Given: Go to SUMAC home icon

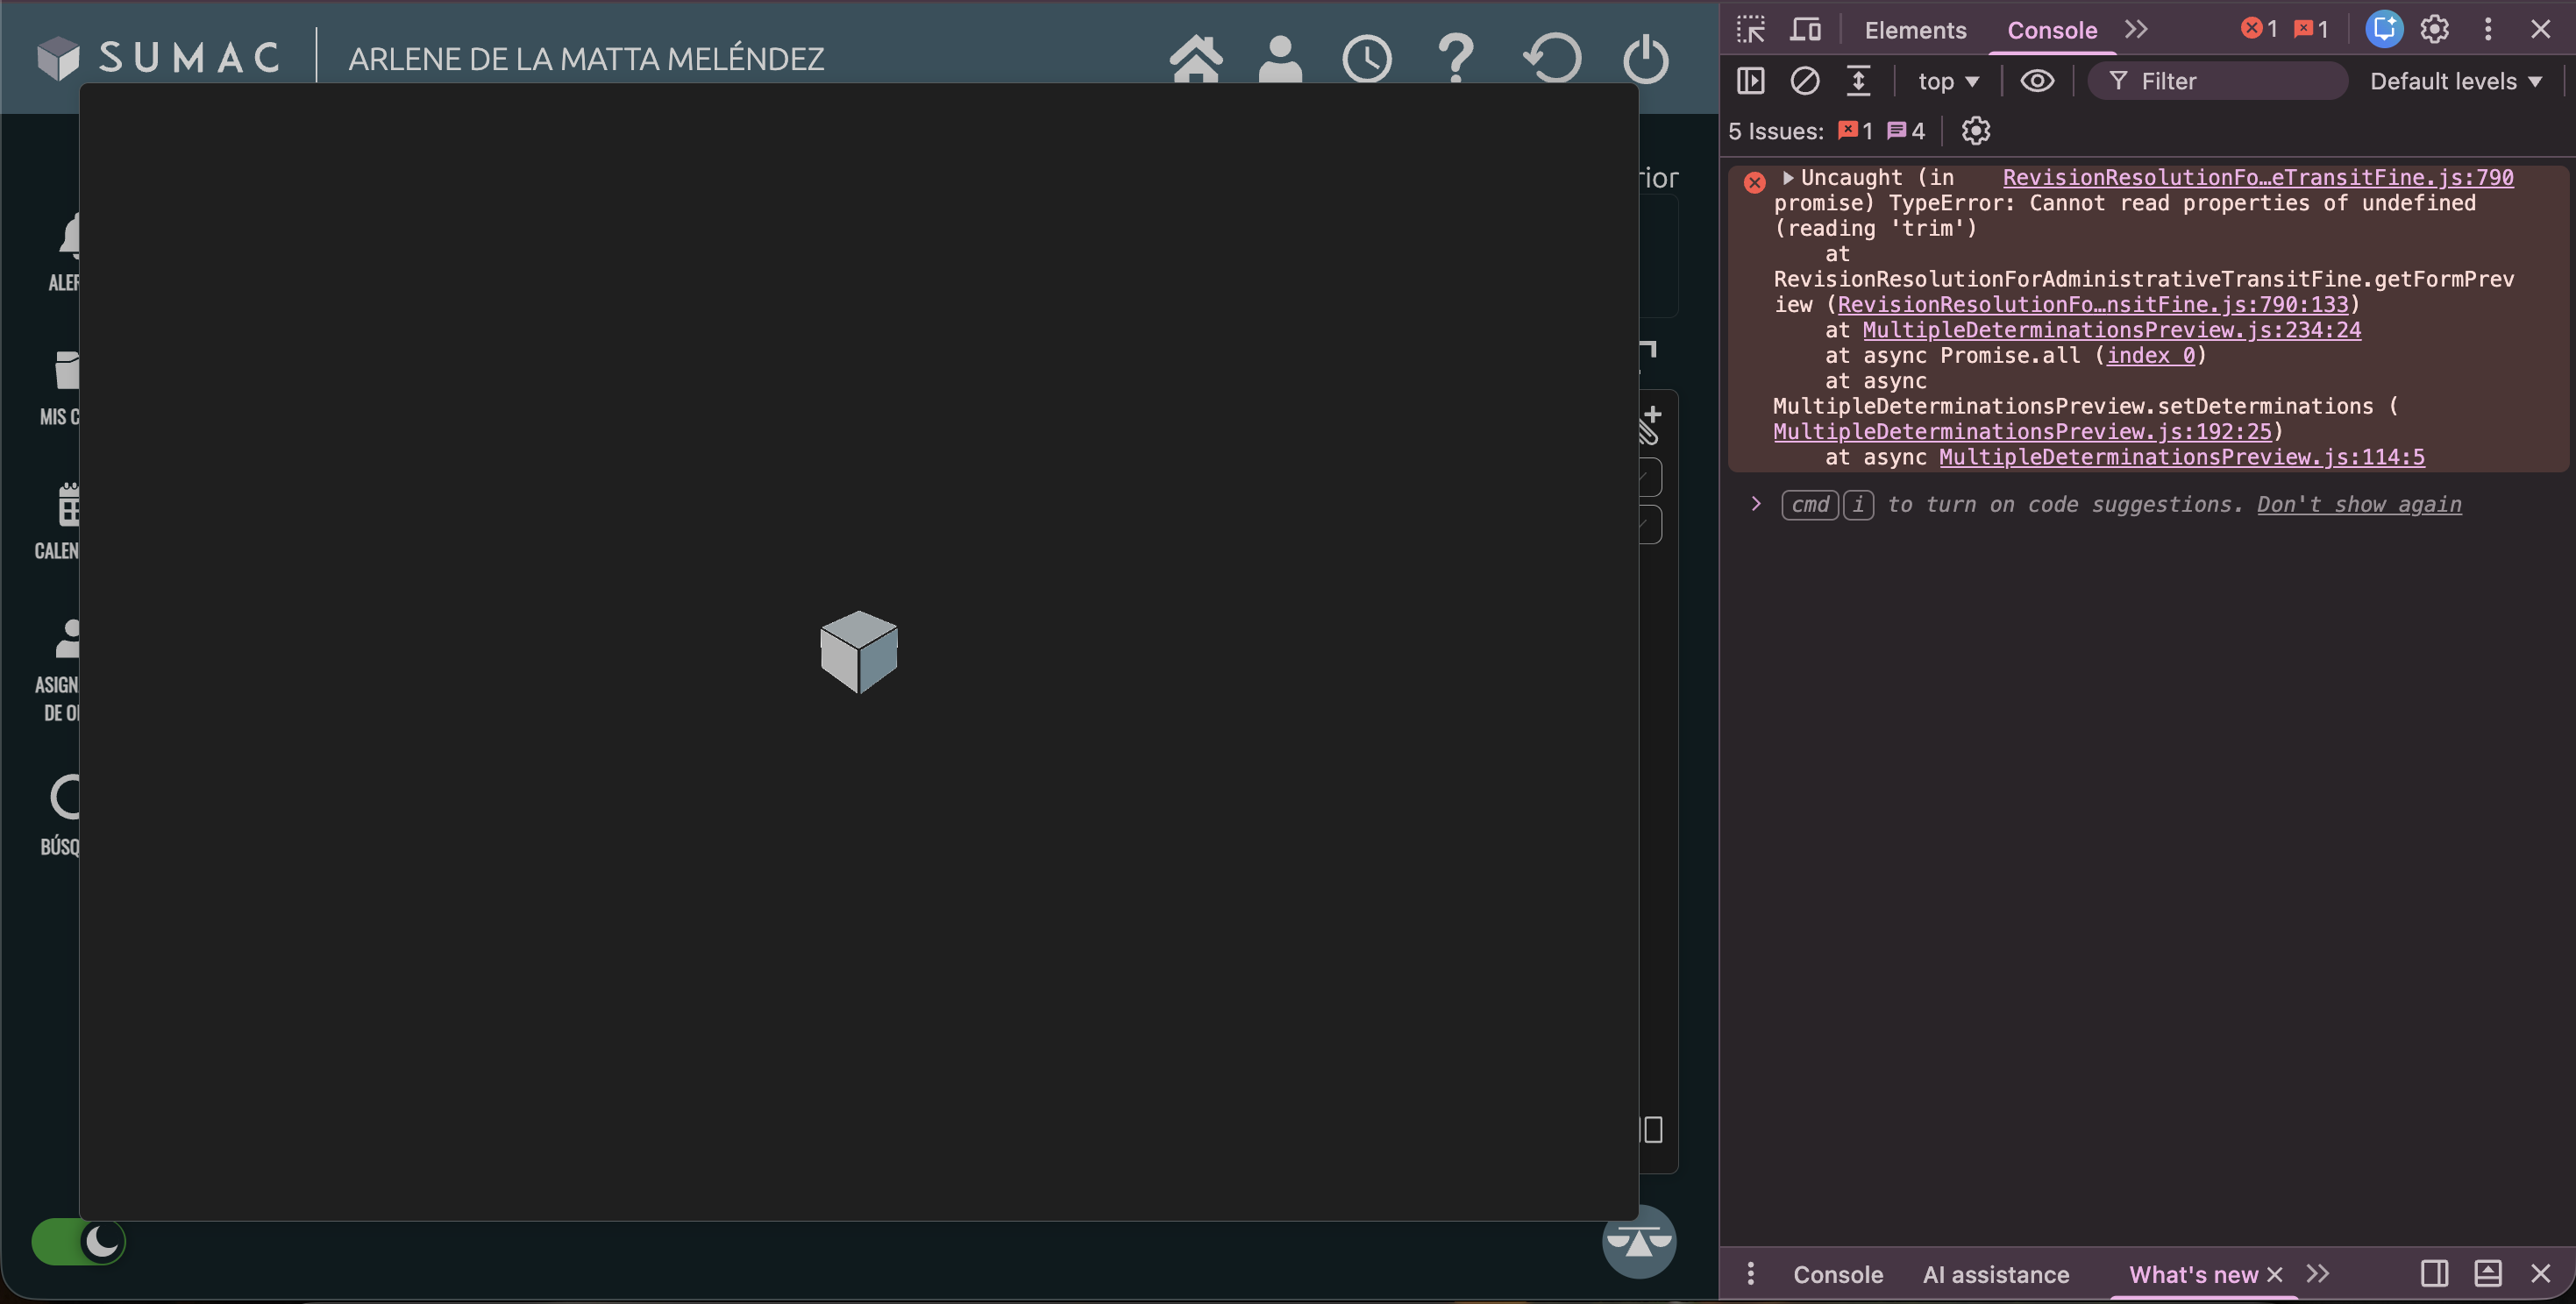Looking at the screenshot, I should [1196, 59].
